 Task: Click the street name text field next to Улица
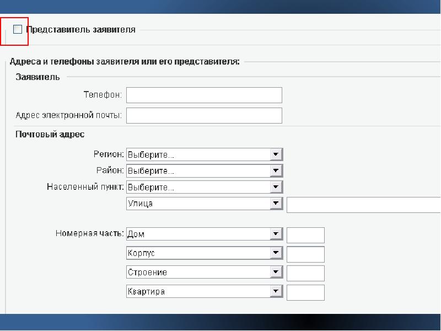tap(364, 205)
